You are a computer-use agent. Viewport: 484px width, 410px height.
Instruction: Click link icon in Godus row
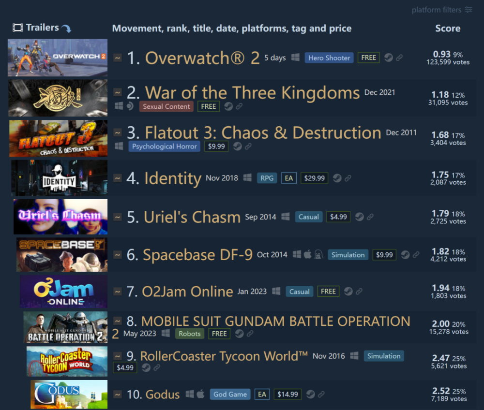click(x=321, y=394)
